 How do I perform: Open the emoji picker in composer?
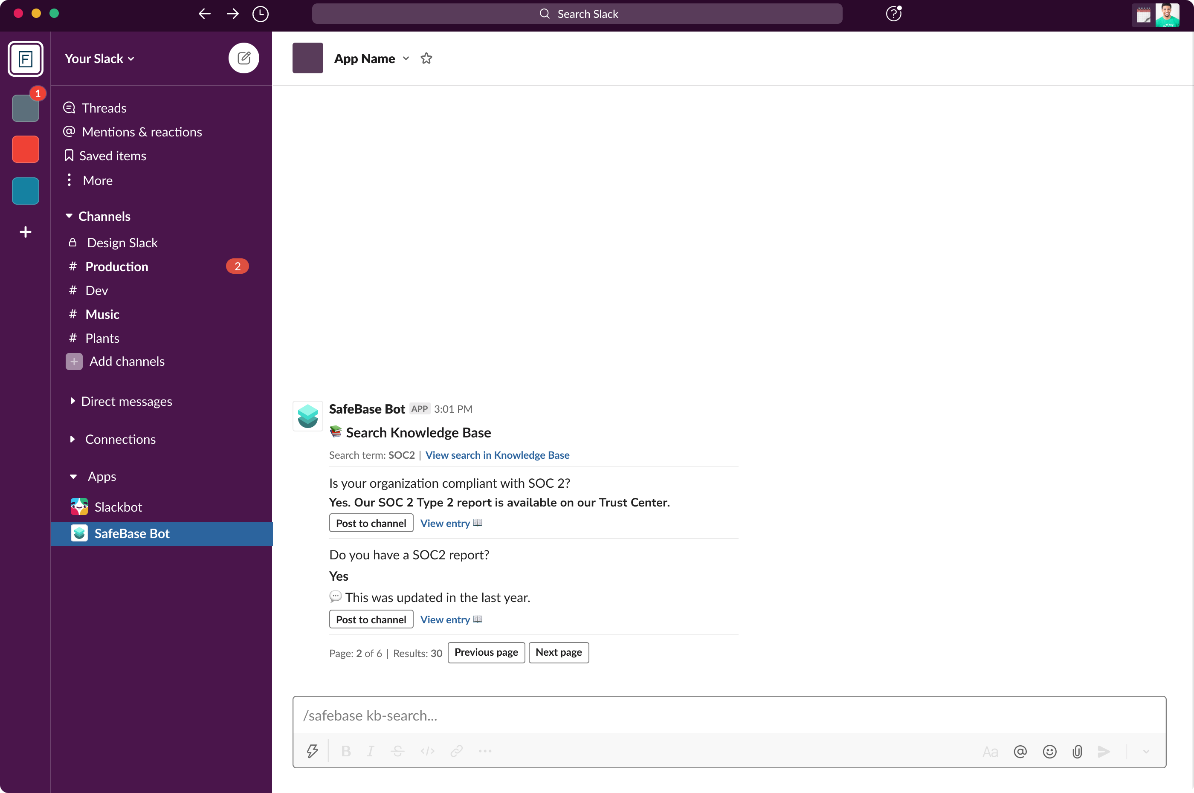tap(1049, 752)
